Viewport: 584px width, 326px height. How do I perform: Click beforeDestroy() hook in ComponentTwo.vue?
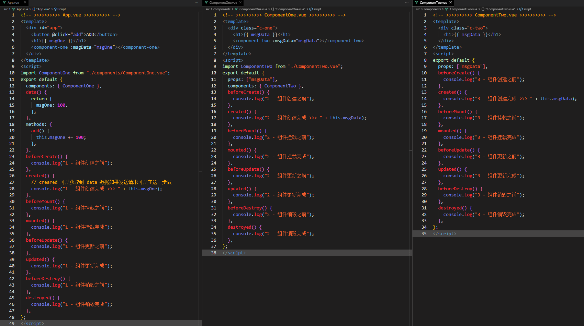pyautogui.click(x=460, y=189)
